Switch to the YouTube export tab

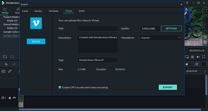click(x=54, y=11)
